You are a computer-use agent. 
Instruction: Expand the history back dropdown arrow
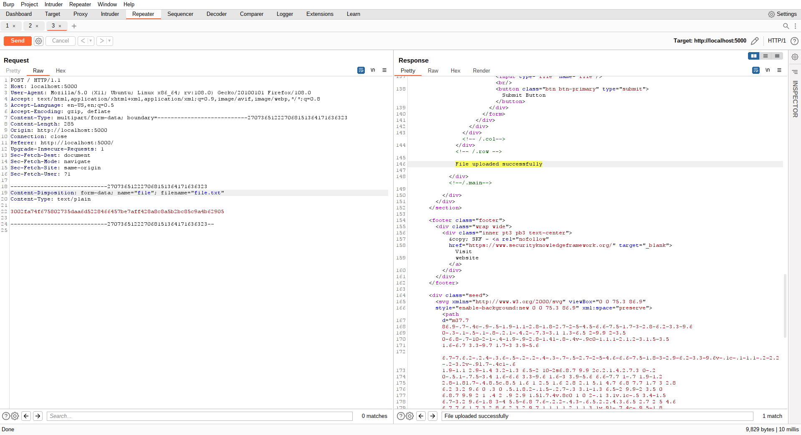click(x=91, y=41)
